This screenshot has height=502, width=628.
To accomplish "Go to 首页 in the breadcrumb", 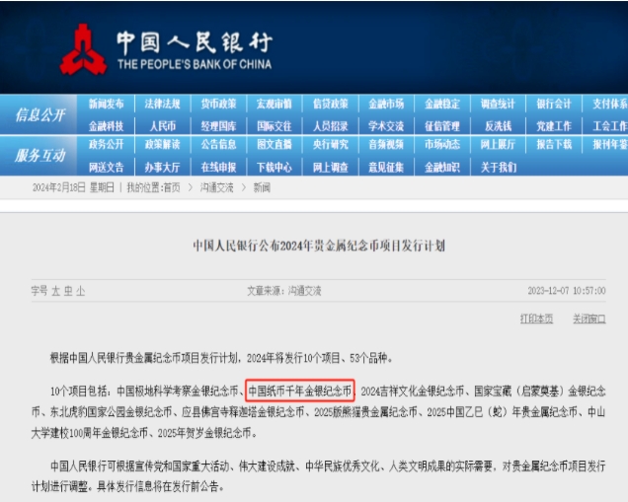I will (x=172, y=187).
